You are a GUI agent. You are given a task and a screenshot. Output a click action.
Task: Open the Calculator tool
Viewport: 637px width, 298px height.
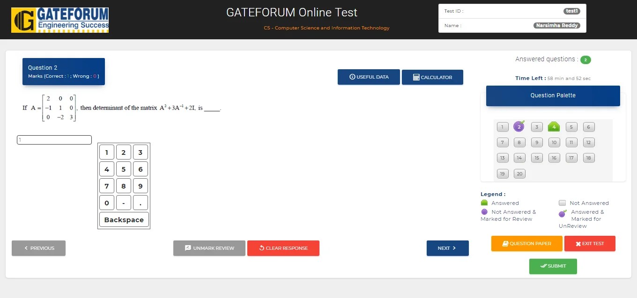point(432,77)
